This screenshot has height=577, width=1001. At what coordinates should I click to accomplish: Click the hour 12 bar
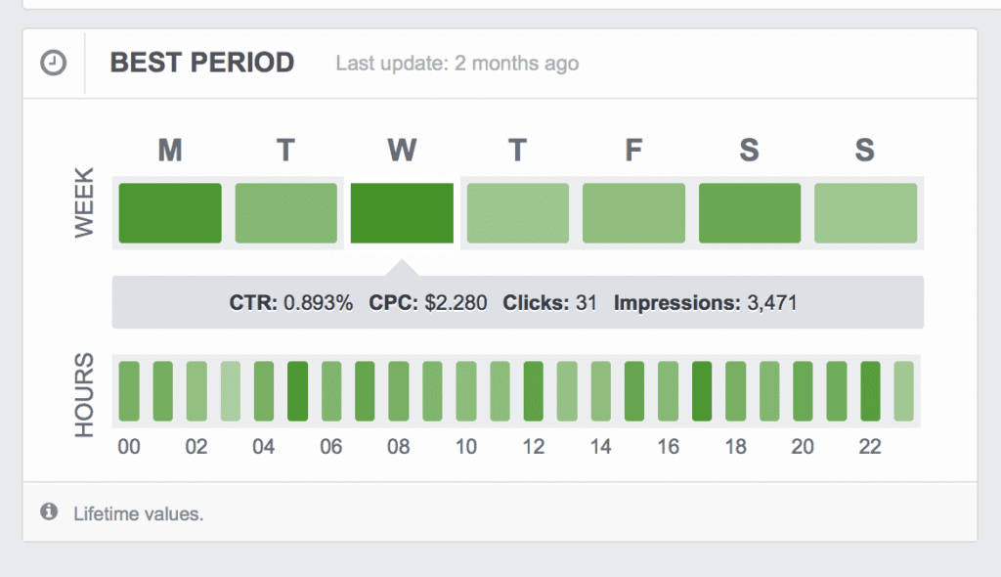point(533,391)
